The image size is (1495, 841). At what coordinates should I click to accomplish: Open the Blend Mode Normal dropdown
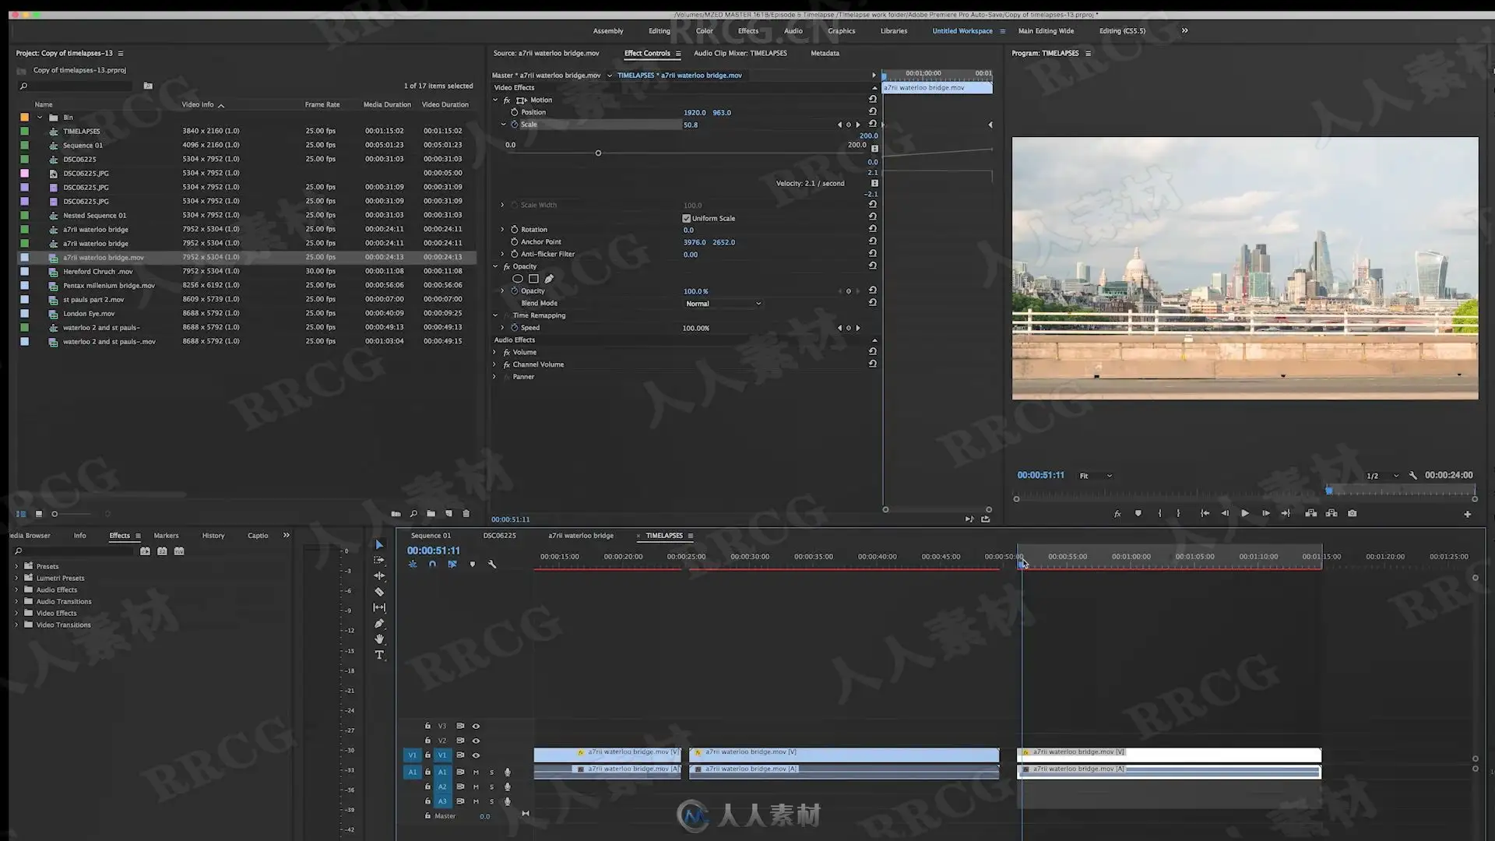[x=723, y=304]
